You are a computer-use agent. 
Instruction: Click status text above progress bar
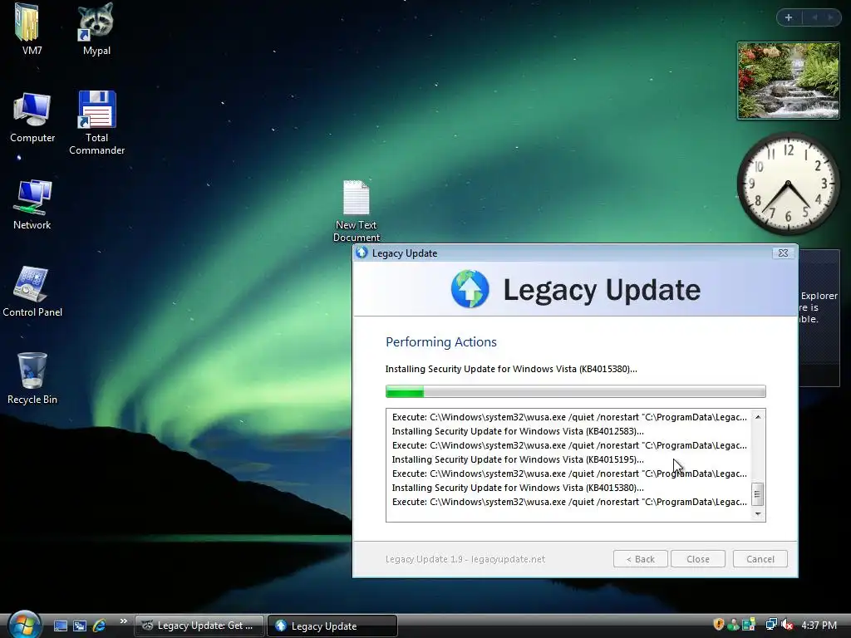[x=511, y=369]
